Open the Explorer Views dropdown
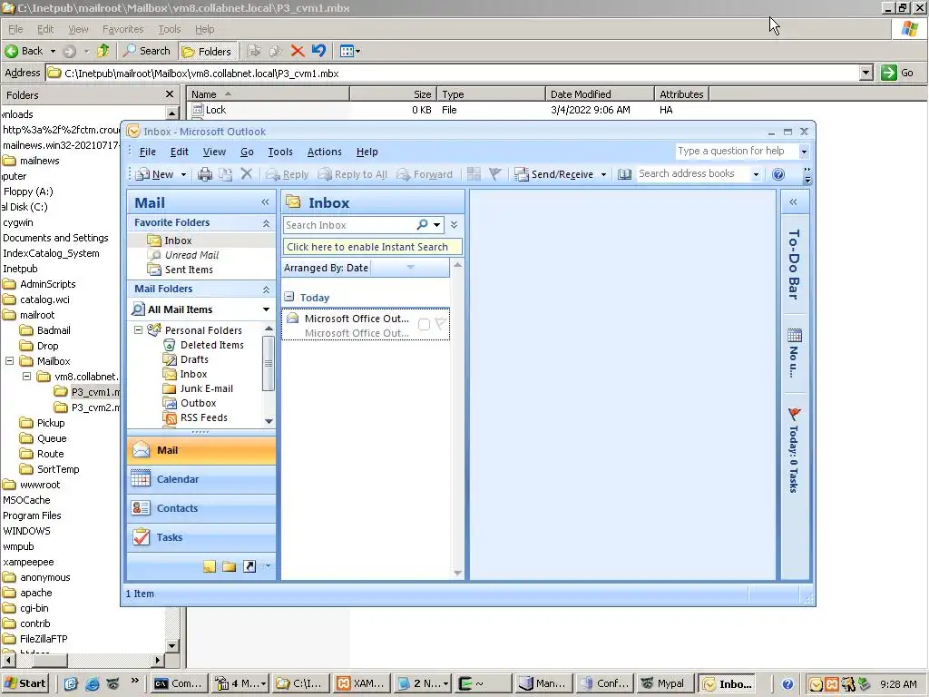Screen dimensions: 929x697 coord(350,51)
